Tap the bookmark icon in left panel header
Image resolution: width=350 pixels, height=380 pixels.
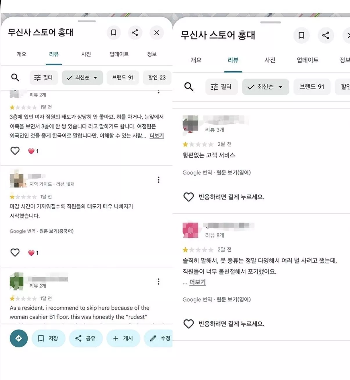114,32
